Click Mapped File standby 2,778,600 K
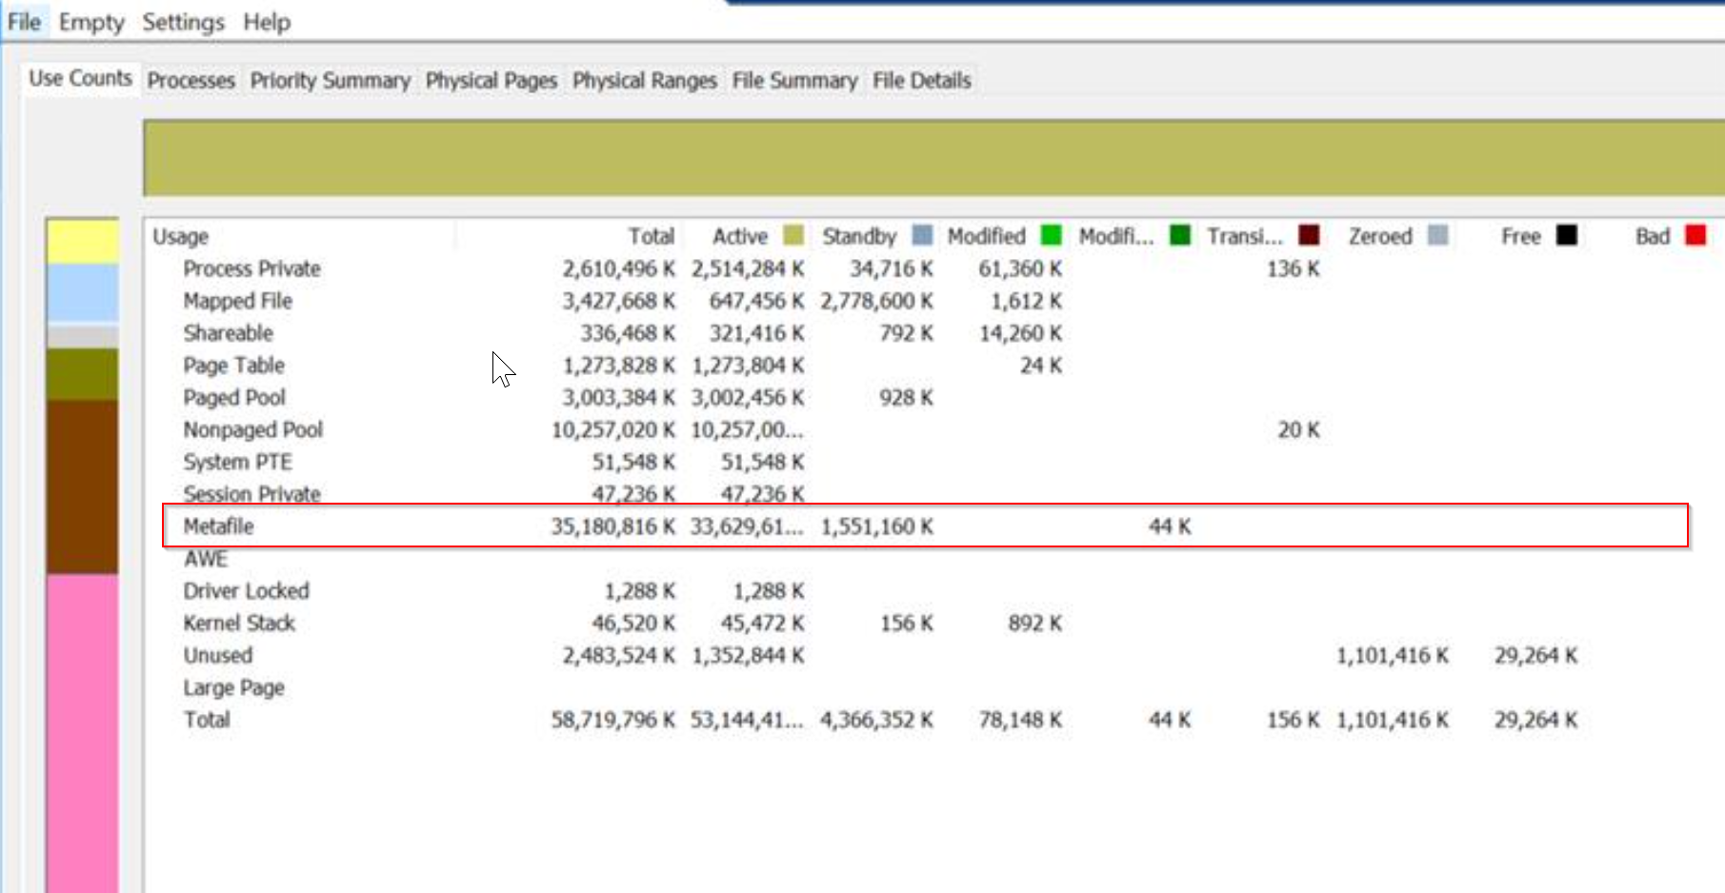Viewport: 1725px width, 893px height. (876, 301)
